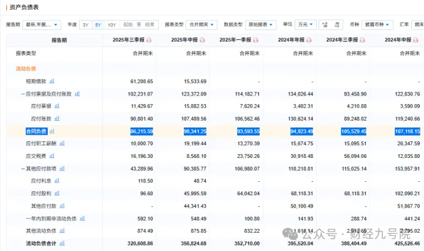
Task: Click the 2024年三季报 column header
Action: click(342, 40)
